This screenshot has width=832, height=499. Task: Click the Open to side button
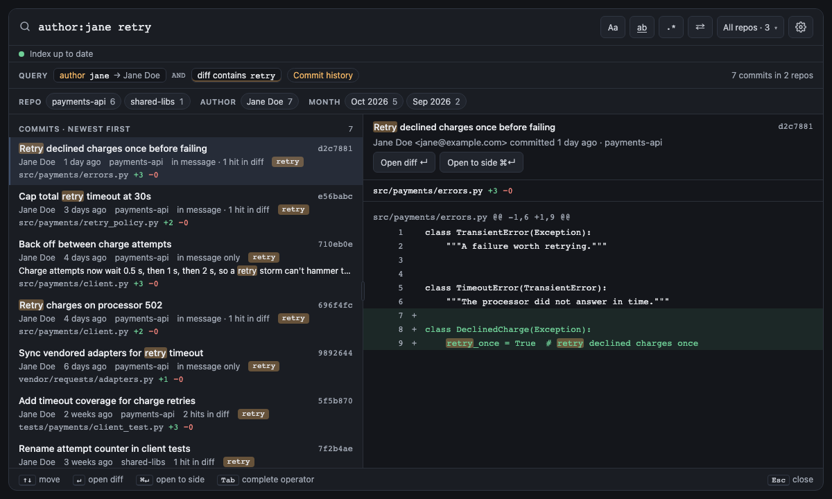(x=481, y=162)
